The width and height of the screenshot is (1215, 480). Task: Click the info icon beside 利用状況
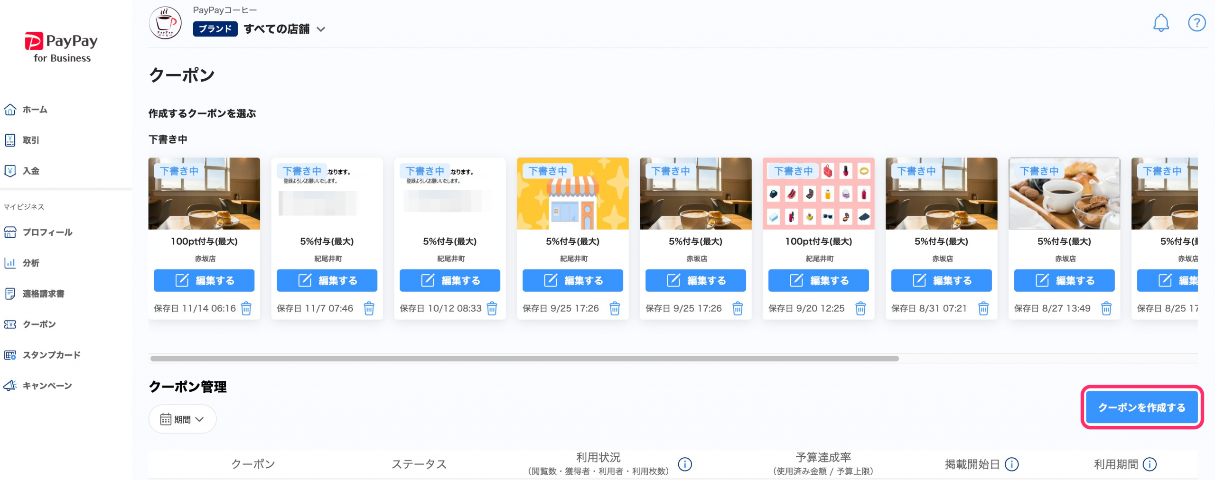[x=684, y=464]
